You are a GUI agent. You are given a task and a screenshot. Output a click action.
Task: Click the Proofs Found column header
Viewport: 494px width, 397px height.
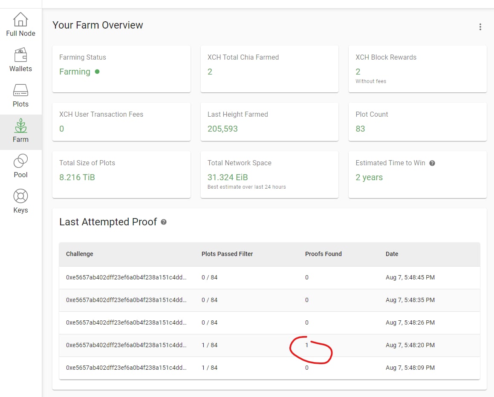pyautogui.click(x=323, y=254)
